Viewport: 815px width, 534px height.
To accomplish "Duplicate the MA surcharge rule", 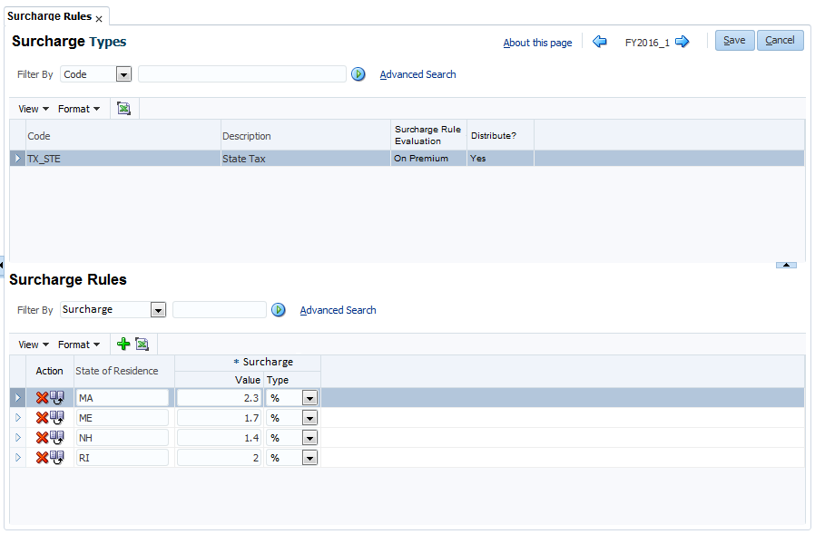I will click(56, 398).
